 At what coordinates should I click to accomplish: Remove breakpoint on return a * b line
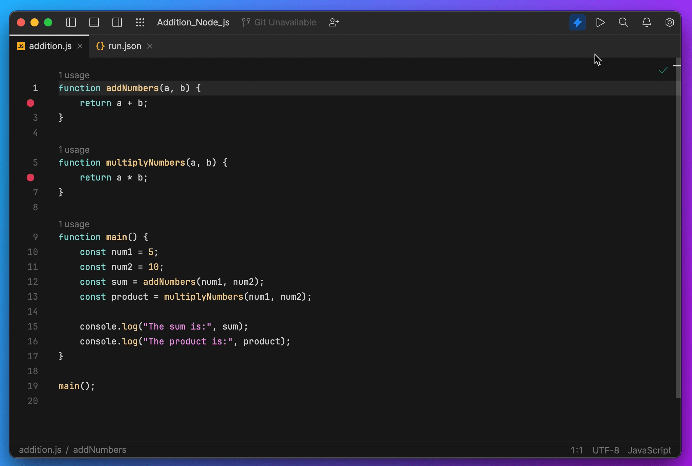point(30,177)
